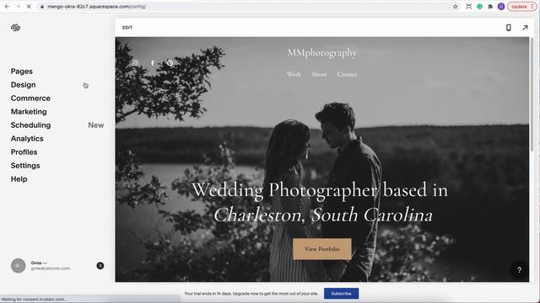Click the account name in sidebar

pyautogui.click(x=39, y=263)
